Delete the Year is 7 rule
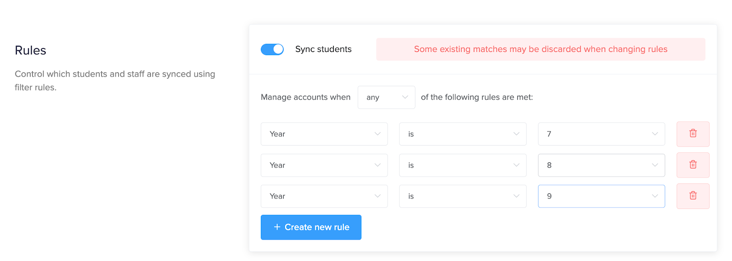The width and height of the screenshot is (732, 261). [693, 134]
